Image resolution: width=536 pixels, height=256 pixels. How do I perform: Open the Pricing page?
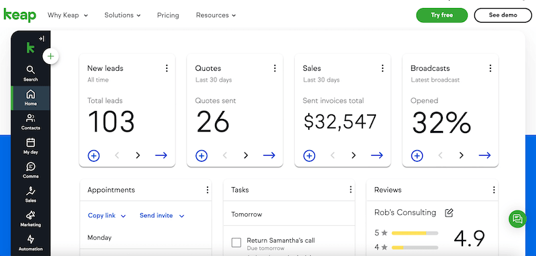[168, 15]
